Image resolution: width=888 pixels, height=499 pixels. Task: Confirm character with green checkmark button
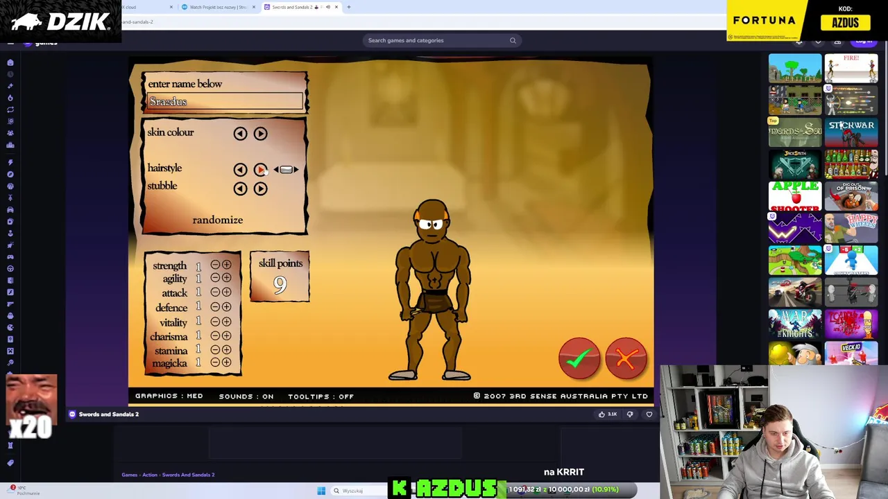pos(579,358)
